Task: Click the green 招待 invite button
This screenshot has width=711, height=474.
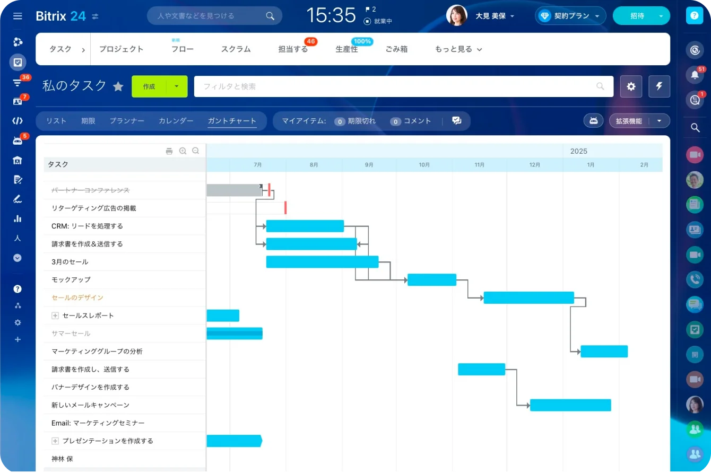Action: tap(637, 15)
